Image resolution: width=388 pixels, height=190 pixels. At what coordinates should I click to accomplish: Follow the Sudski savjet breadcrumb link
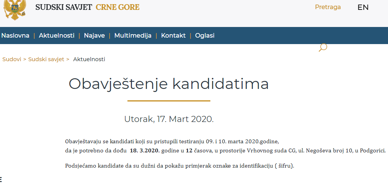[x=46, y=59]
